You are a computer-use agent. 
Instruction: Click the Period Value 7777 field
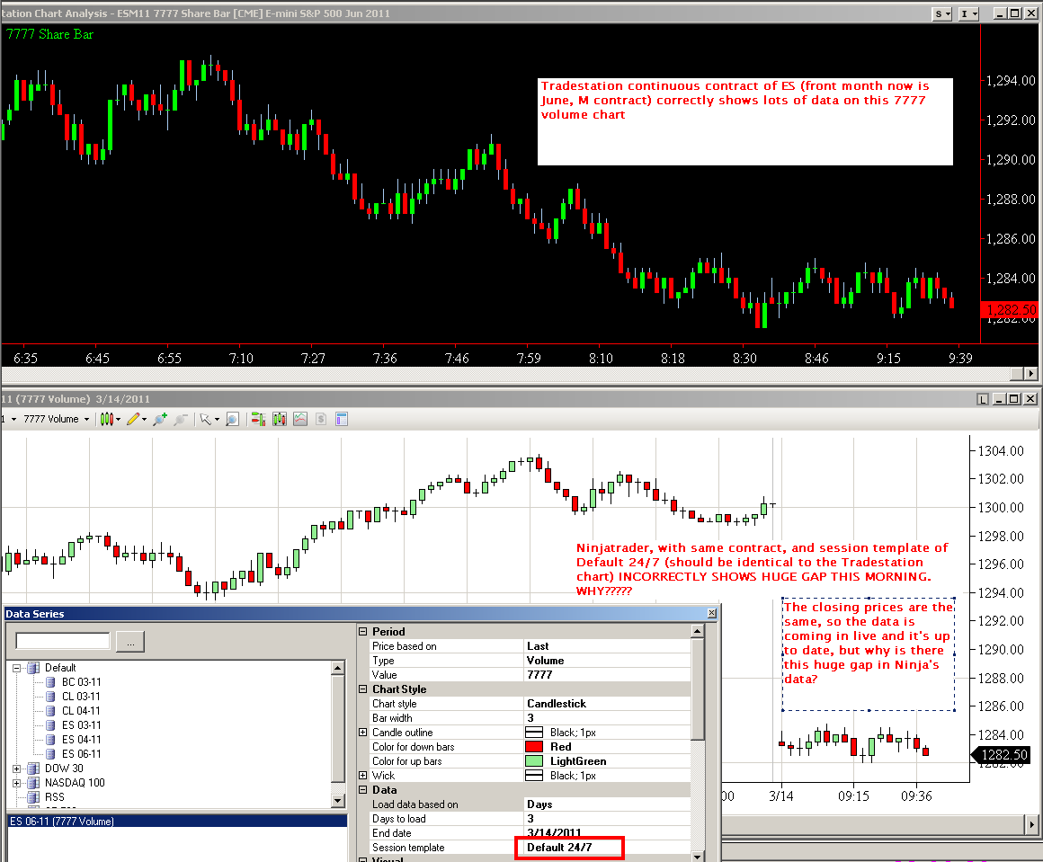(607, 674)
